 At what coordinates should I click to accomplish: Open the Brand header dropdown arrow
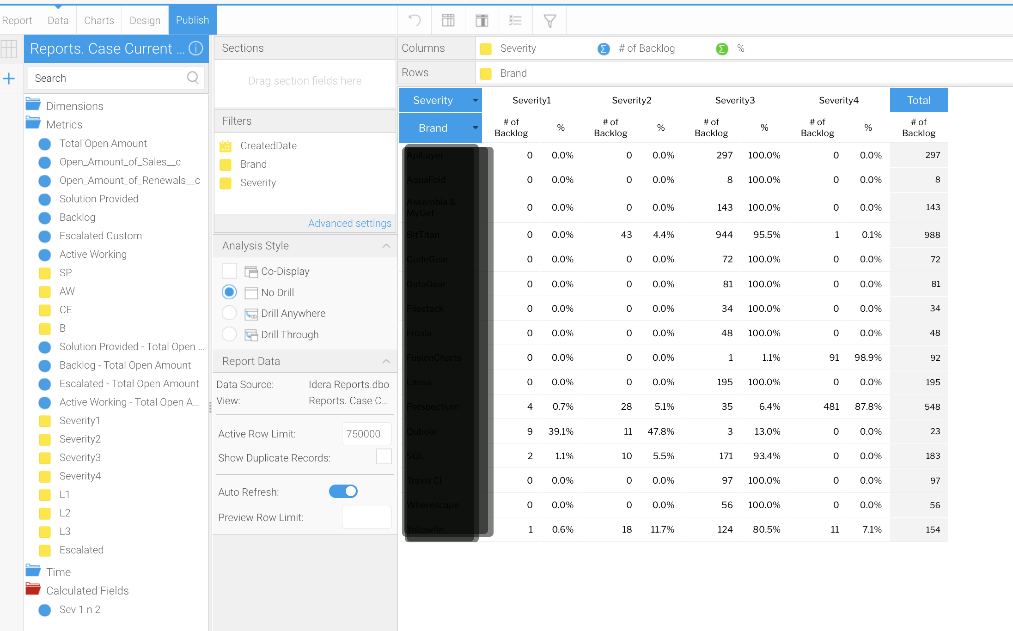coord(475,128)
